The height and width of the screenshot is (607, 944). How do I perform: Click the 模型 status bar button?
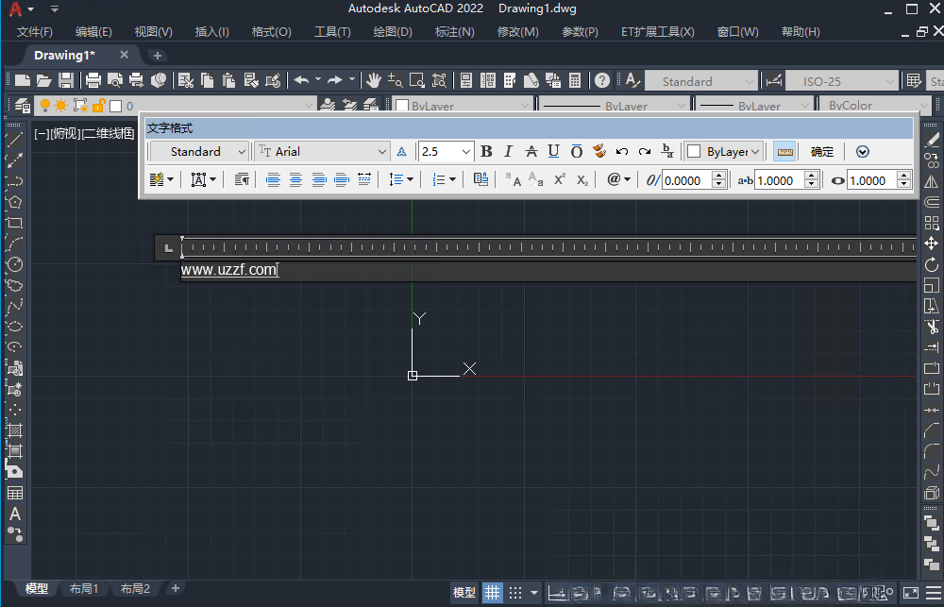point(464,593)
